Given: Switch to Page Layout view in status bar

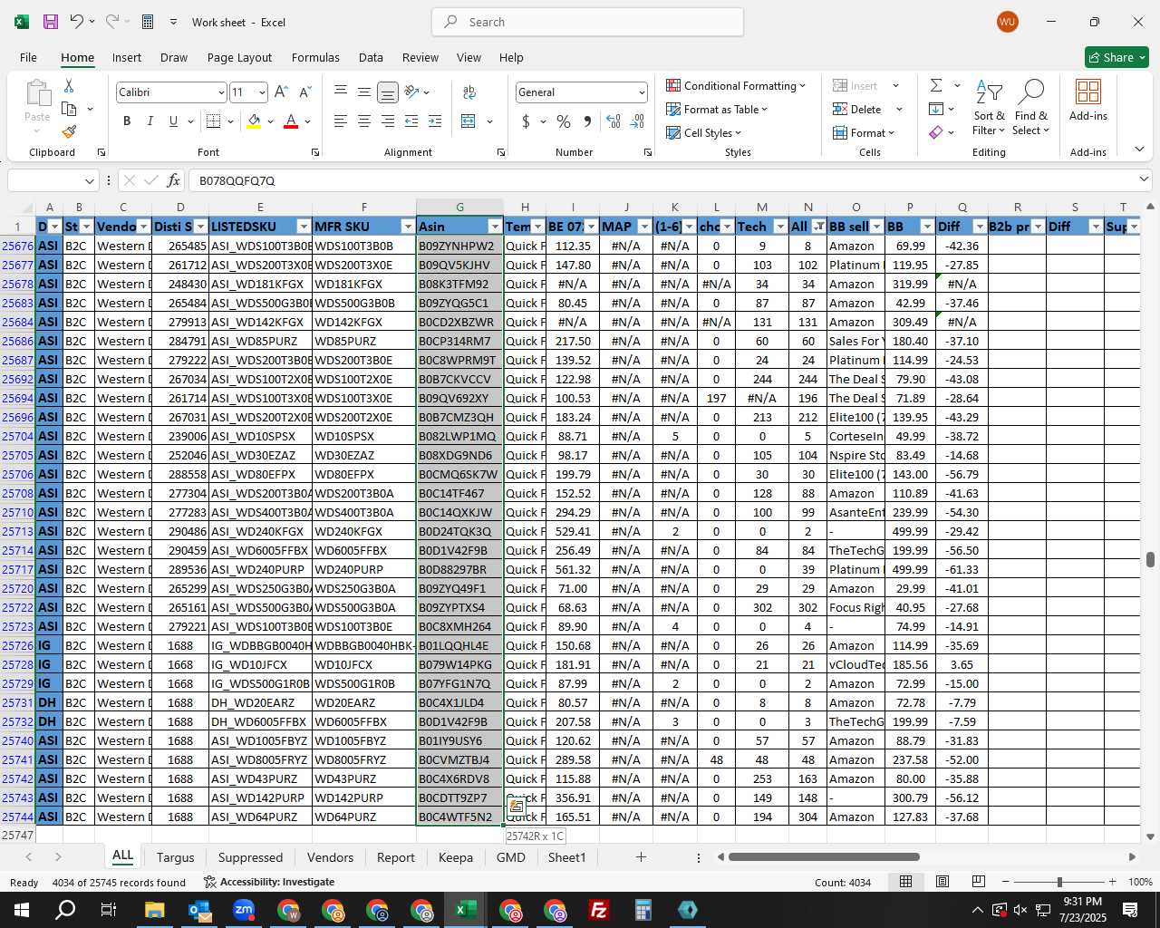Looking at the screenshot, I should pyautogui.click(x=942, y=882).
